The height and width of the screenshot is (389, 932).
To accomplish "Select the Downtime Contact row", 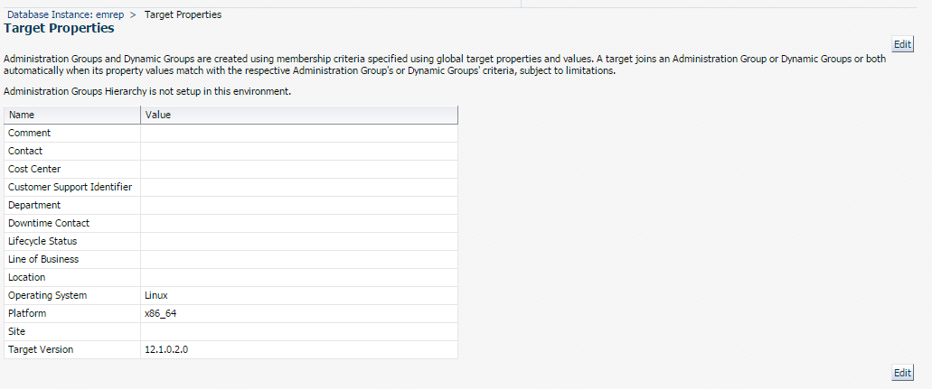I will 231,223.
